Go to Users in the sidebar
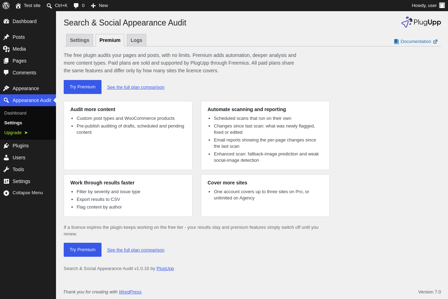 (28, 158)
